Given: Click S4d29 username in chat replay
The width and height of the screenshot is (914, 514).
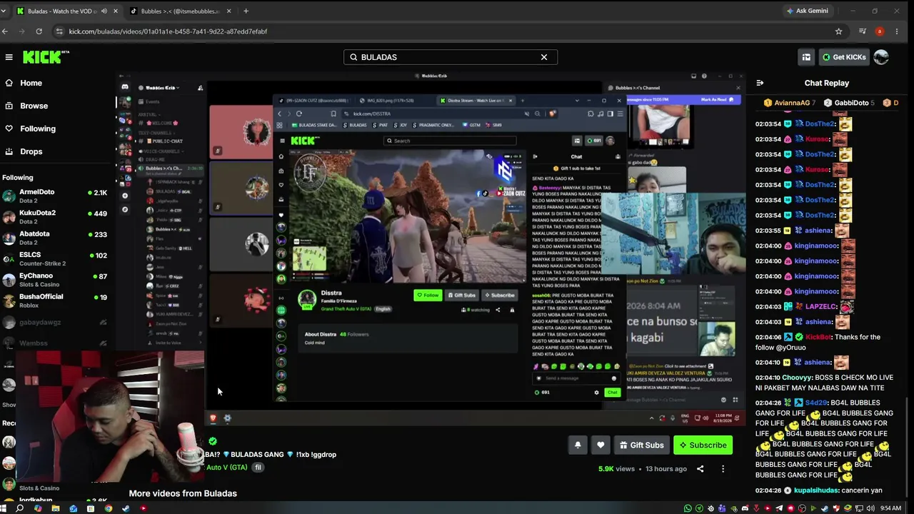Looking at the screenshot, I should pos(815,403).
